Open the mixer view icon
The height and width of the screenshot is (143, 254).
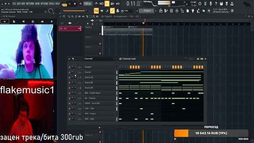click(x=177, y=11)
